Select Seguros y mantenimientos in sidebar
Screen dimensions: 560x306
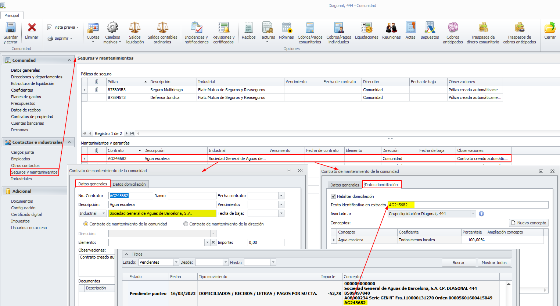[x=34, y=172]
